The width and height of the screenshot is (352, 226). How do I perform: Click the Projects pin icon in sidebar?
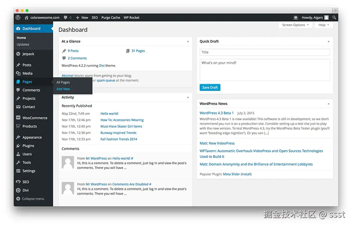coord(18,98)
